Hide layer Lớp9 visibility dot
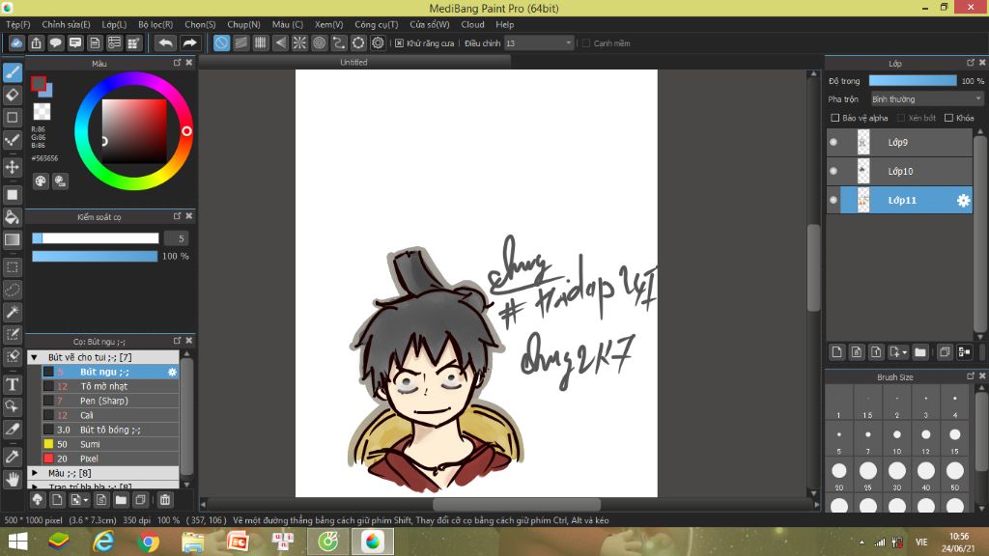The width and height of the screenshot is (989, 556). [834, 143]
